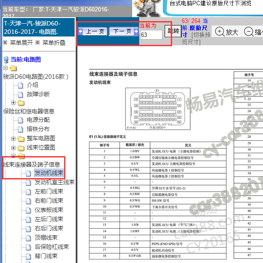Open the 线束位置图 folder label

(41, 147)
